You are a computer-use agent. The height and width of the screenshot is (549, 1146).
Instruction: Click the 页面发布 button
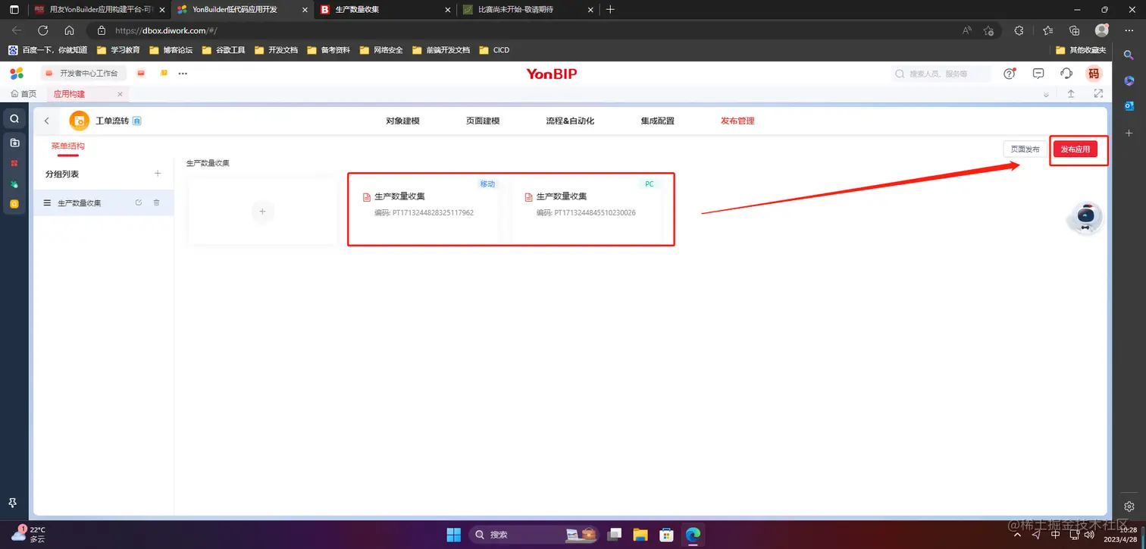[1025, 149]
